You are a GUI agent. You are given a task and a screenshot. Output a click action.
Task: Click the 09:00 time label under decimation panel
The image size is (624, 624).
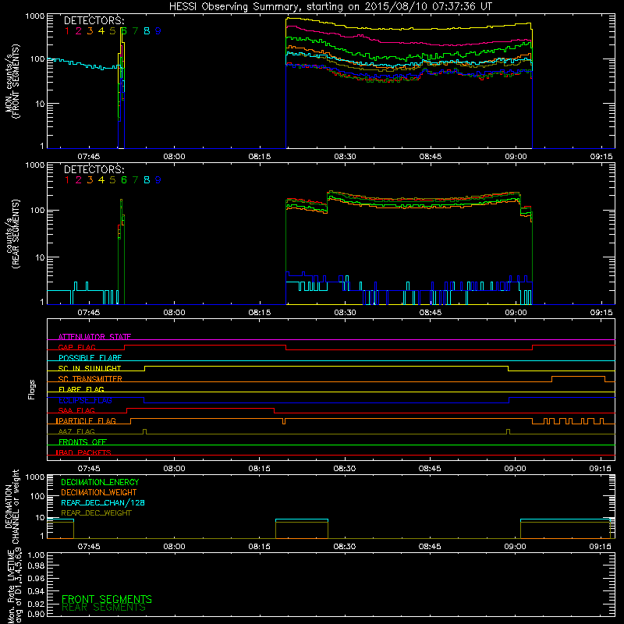[x=516, y=547]
